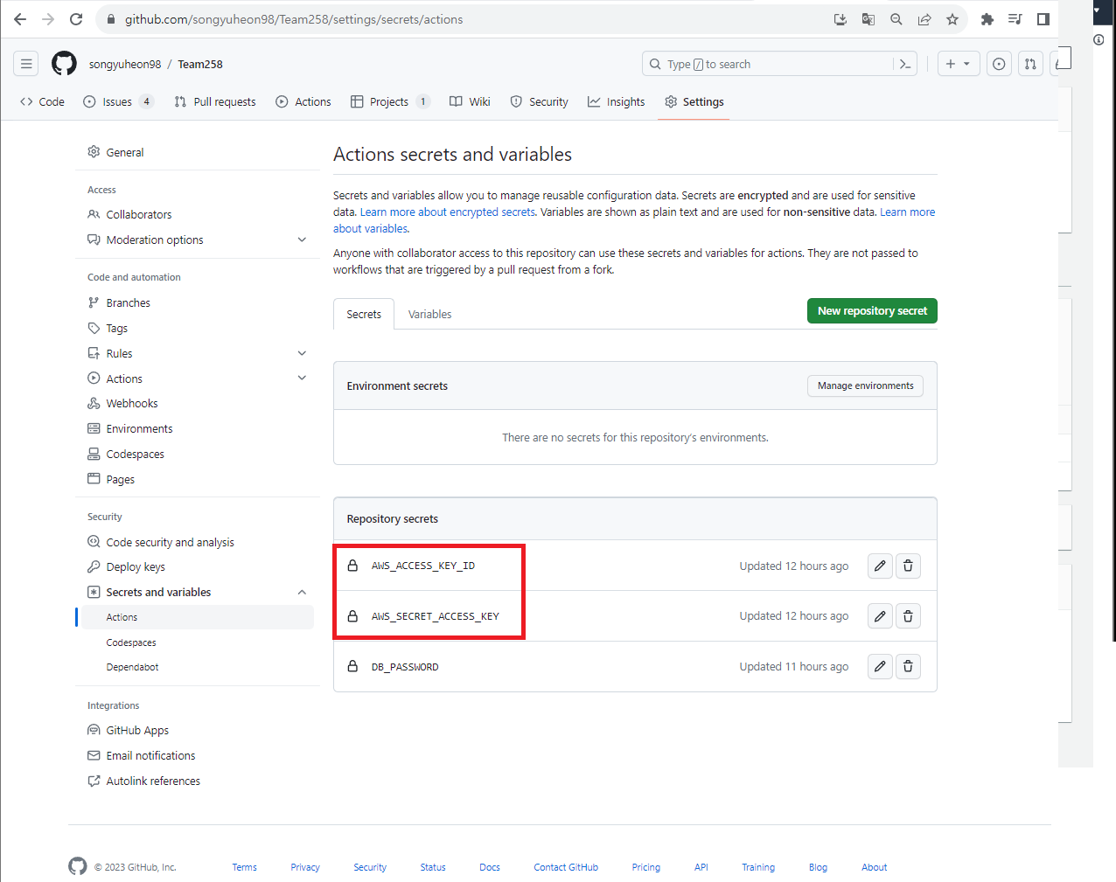Edit the AWS_ACCESS_KEY_ID secret pencil icon

click(x=880, y=566)
